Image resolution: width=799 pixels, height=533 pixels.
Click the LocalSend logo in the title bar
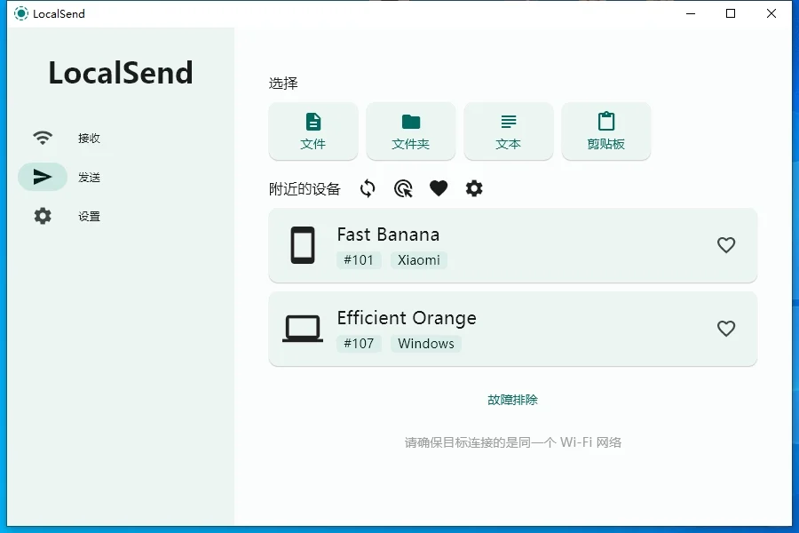(x=20, y=13)
